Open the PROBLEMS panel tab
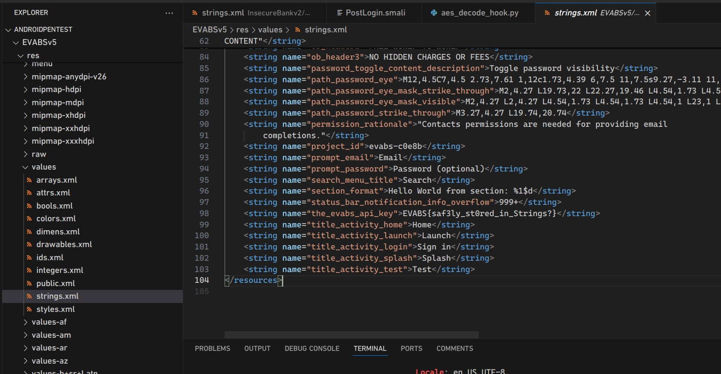This screenshot has width=721, height=374. pos(213,349)
